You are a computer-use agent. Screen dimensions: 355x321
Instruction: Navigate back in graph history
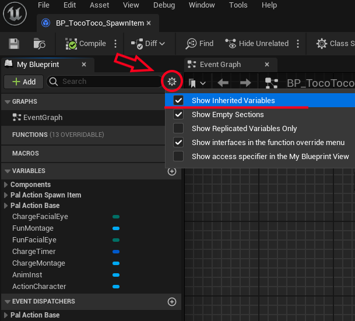[x=223, y=83]
